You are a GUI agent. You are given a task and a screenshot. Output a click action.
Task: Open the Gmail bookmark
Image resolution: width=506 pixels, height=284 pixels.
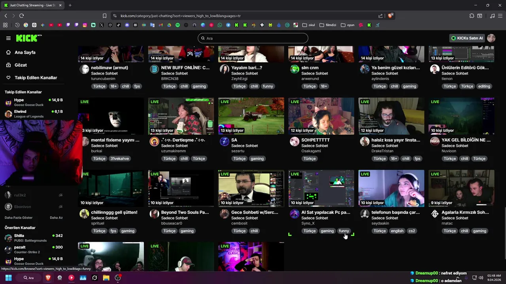pos(160,25)
